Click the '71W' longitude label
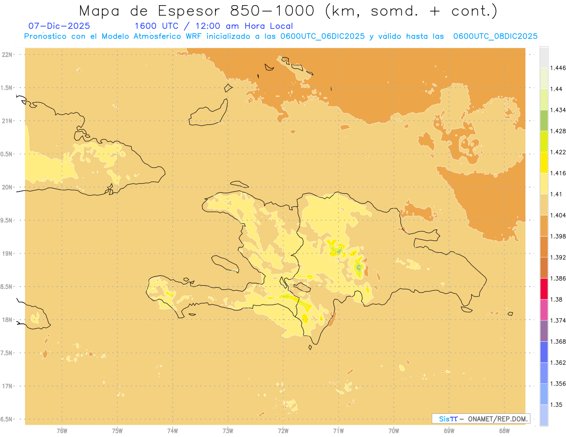Image resolution: width=566 pixels, height=437 pixels. (x=338, y=430)
